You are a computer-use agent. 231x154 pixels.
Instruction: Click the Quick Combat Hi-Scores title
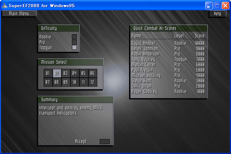(155, 28)
